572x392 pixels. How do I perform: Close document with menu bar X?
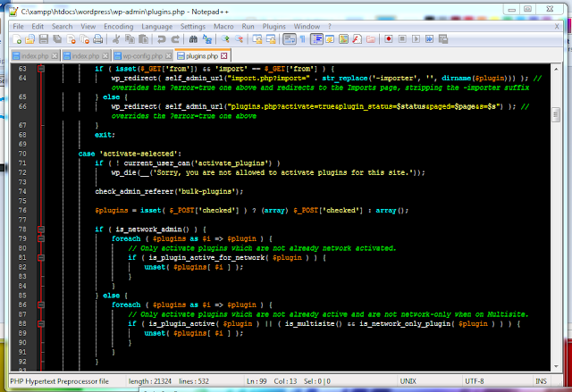coord(557,26)
